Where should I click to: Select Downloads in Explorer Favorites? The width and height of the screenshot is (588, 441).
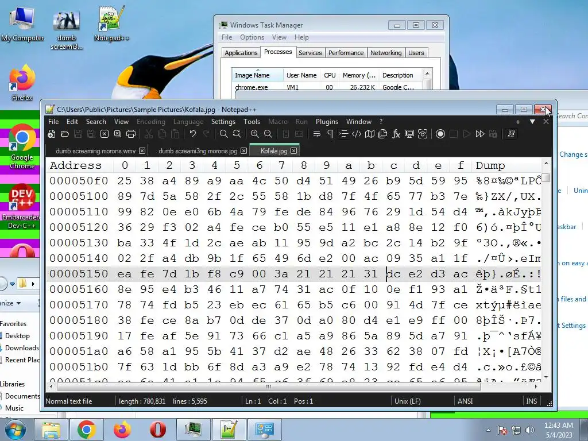coord(21,347)
